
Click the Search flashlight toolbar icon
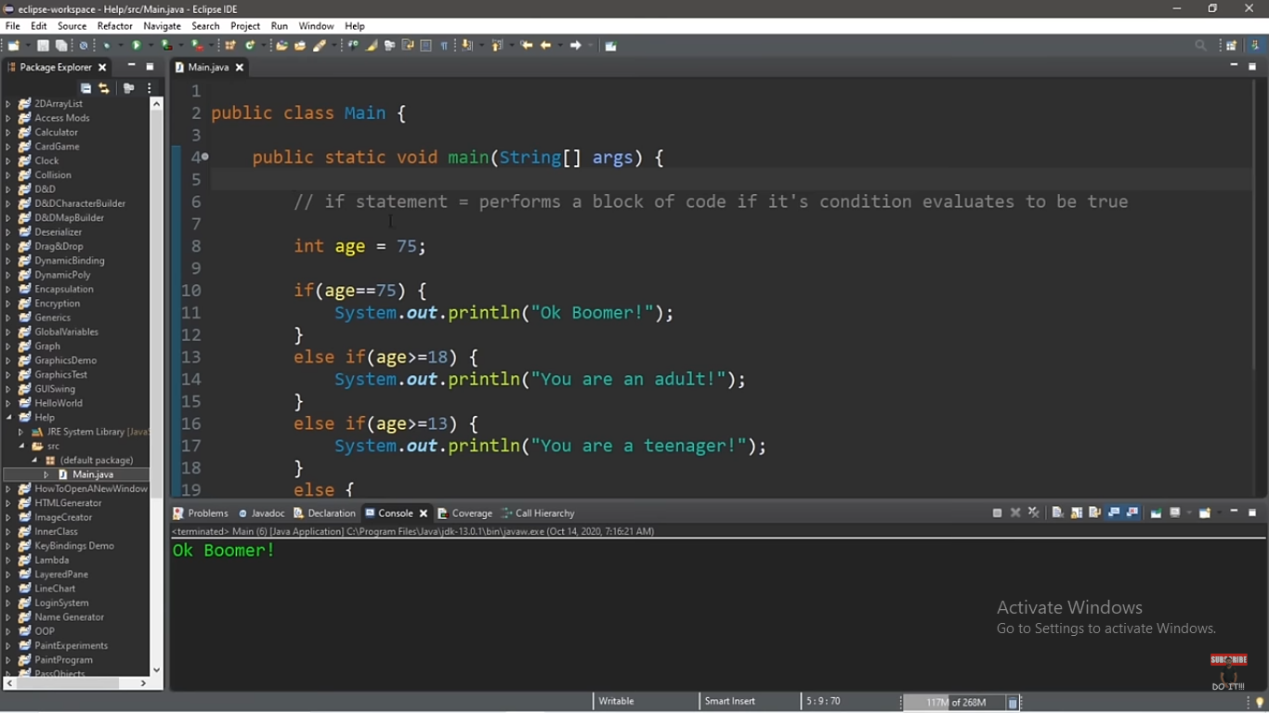(321, 45)
